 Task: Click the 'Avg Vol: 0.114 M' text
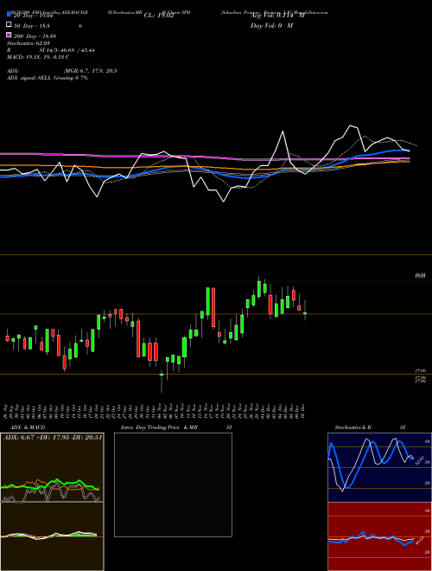pos(277,16)
